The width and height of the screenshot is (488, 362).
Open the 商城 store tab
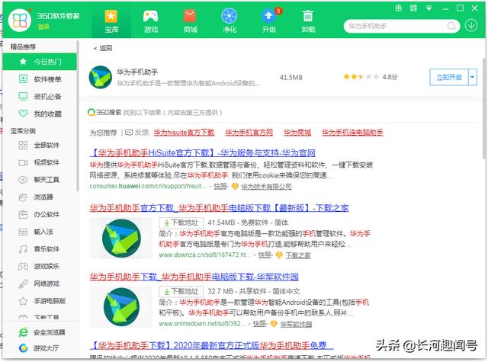(x=190, y=21)
